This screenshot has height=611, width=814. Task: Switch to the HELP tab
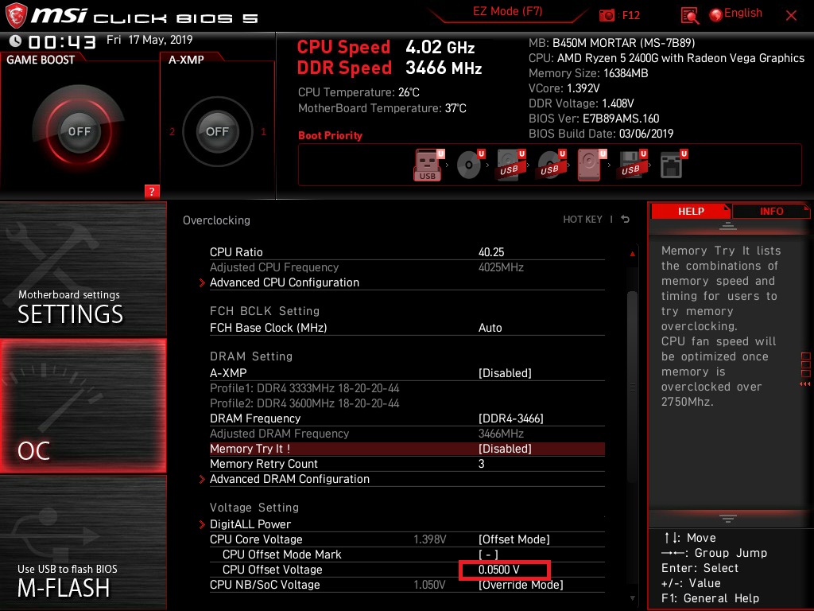click(x=691, y=211)
